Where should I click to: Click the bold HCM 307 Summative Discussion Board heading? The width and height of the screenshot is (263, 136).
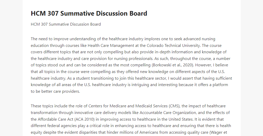[89, 13]
